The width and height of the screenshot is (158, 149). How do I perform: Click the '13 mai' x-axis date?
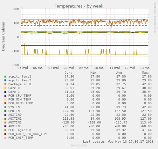click(145, 68)
